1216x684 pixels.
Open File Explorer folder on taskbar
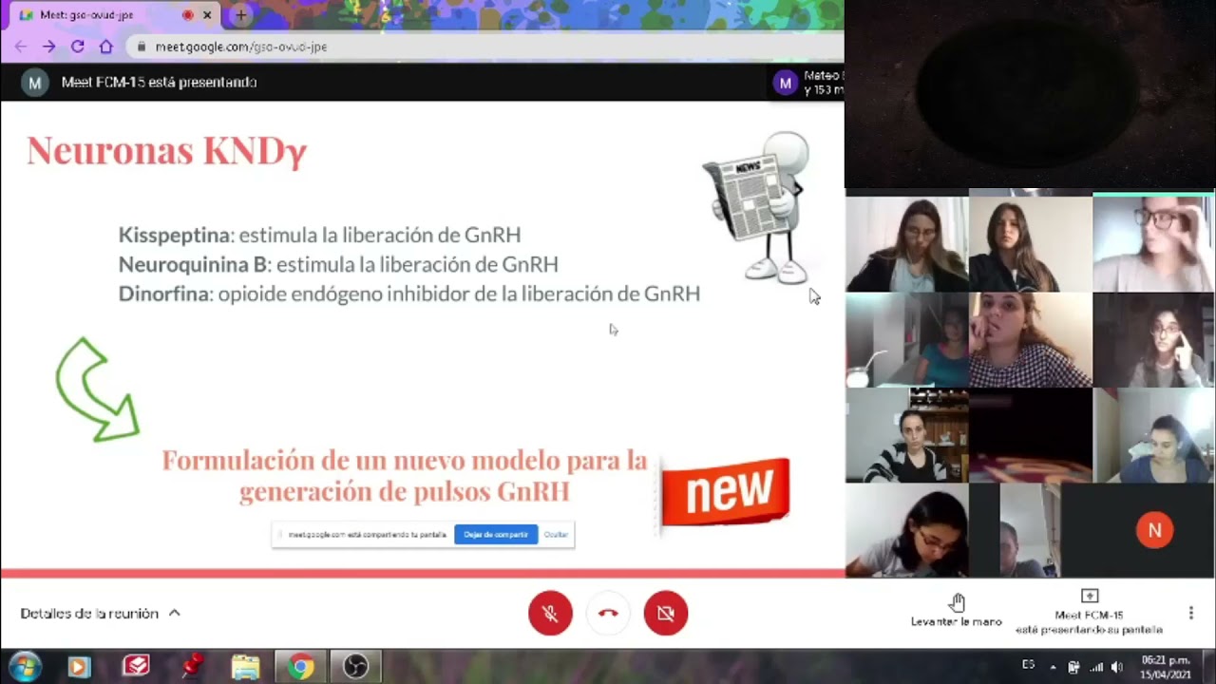coord(245,667)
